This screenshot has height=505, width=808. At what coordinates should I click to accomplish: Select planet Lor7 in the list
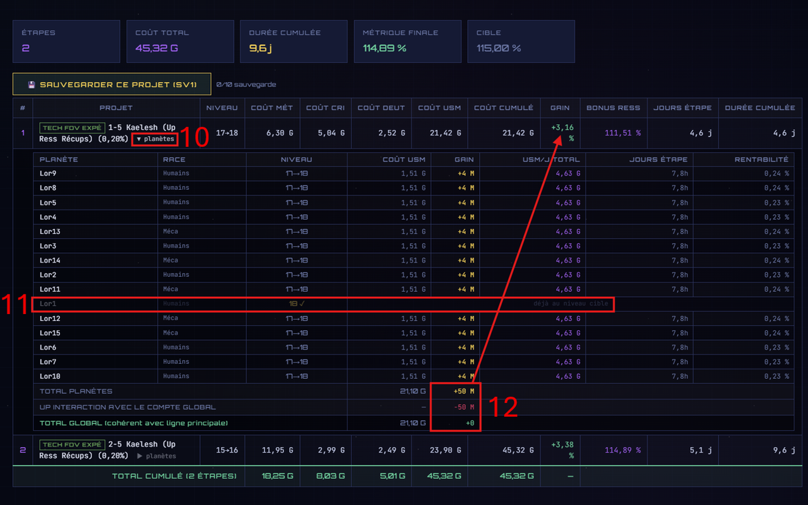pos(48,362)
